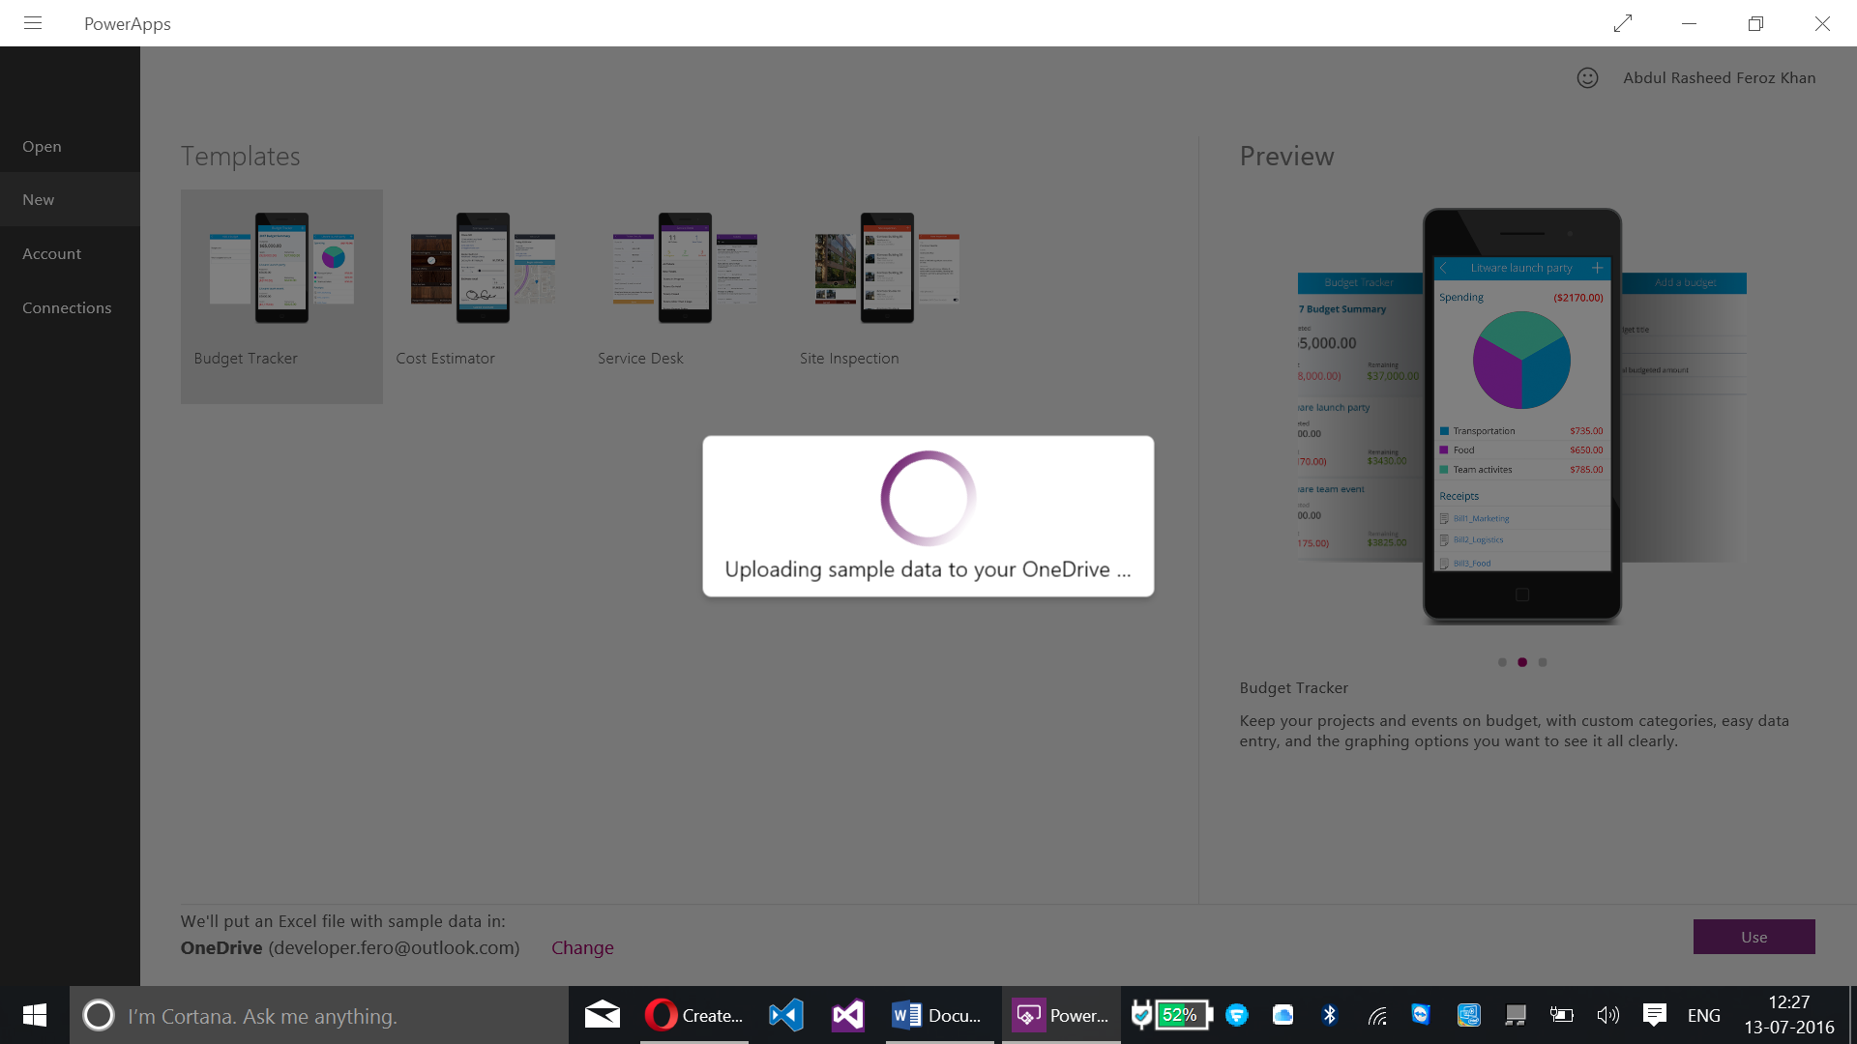Click the PowerApps taskbar button
Image resolution: width=1857 pixels, height=1044 pixels.
[1061, 1015]
